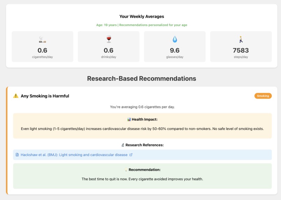Click the green Age: 19 years personalization text
This screenshot has height=200, width=281.
coord(142,25)
